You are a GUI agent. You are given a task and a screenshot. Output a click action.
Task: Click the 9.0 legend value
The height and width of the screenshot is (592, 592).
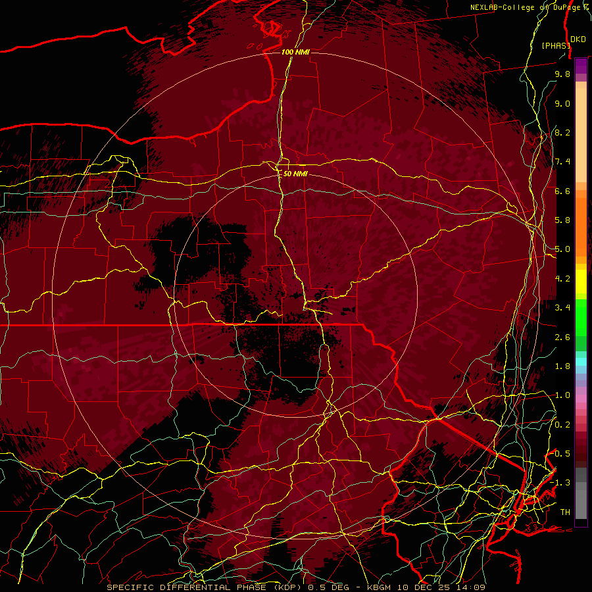tap(562, 103)
